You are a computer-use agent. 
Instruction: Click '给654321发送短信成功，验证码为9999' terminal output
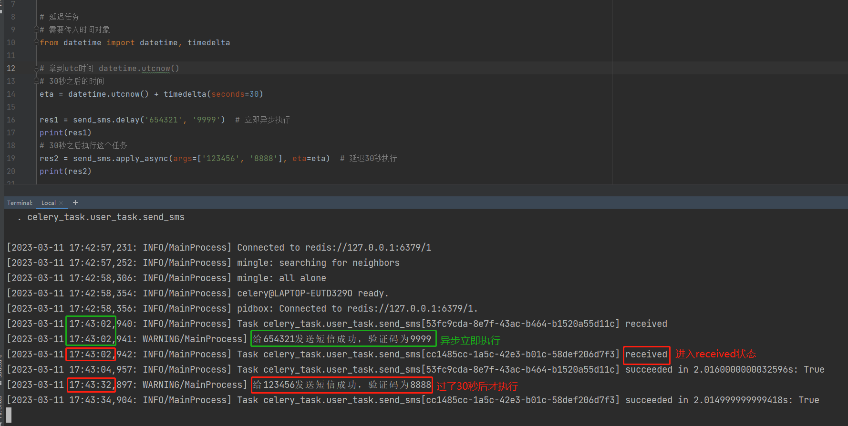342,339
